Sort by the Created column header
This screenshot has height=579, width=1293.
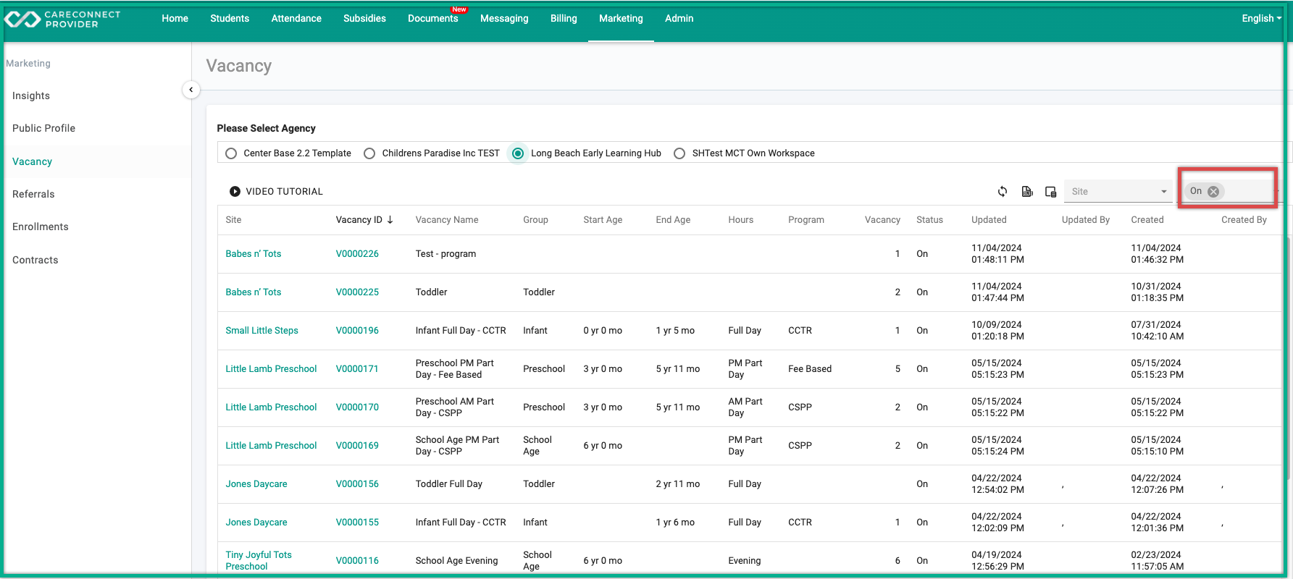[1147, 220]
